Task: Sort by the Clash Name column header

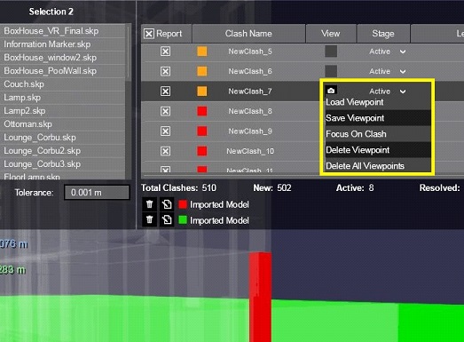Action: click(248, 34)
